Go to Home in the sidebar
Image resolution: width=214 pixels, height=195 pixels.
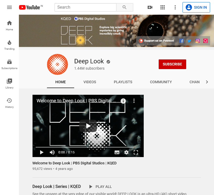(x=9, y=26)
